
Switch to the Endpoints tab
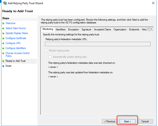[134, 30]
